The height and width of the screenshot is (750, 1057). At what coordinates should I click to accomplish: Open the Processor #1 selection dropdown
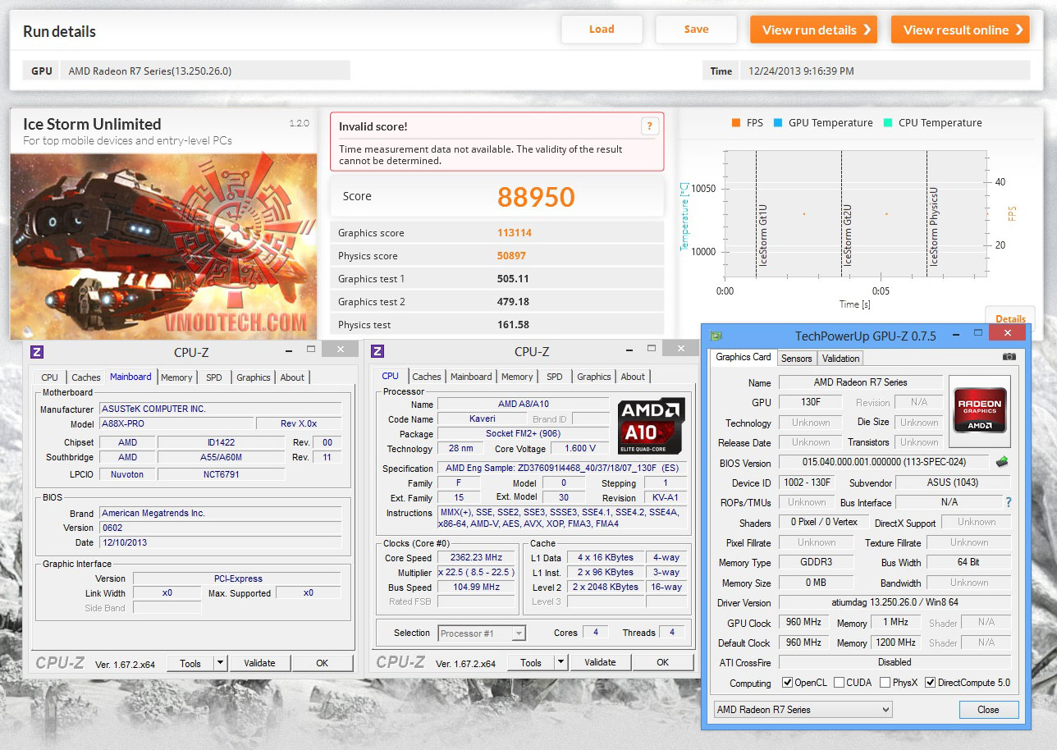pyautogui.click(x=482, y=633)
